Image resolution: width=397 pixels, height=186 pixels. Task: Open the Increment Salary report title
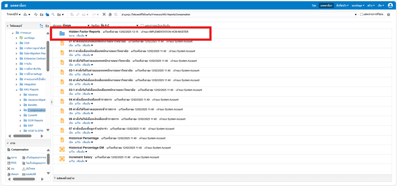pyautogui.click(x=81, y=157)
